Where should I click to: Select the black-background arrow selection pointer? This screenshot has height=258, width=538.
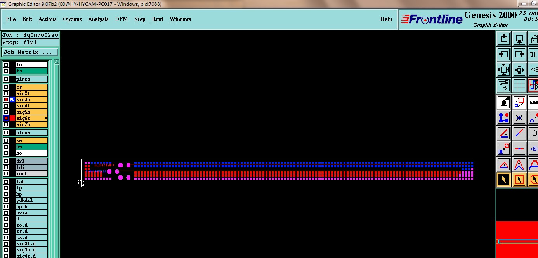(x=504, y=180)
